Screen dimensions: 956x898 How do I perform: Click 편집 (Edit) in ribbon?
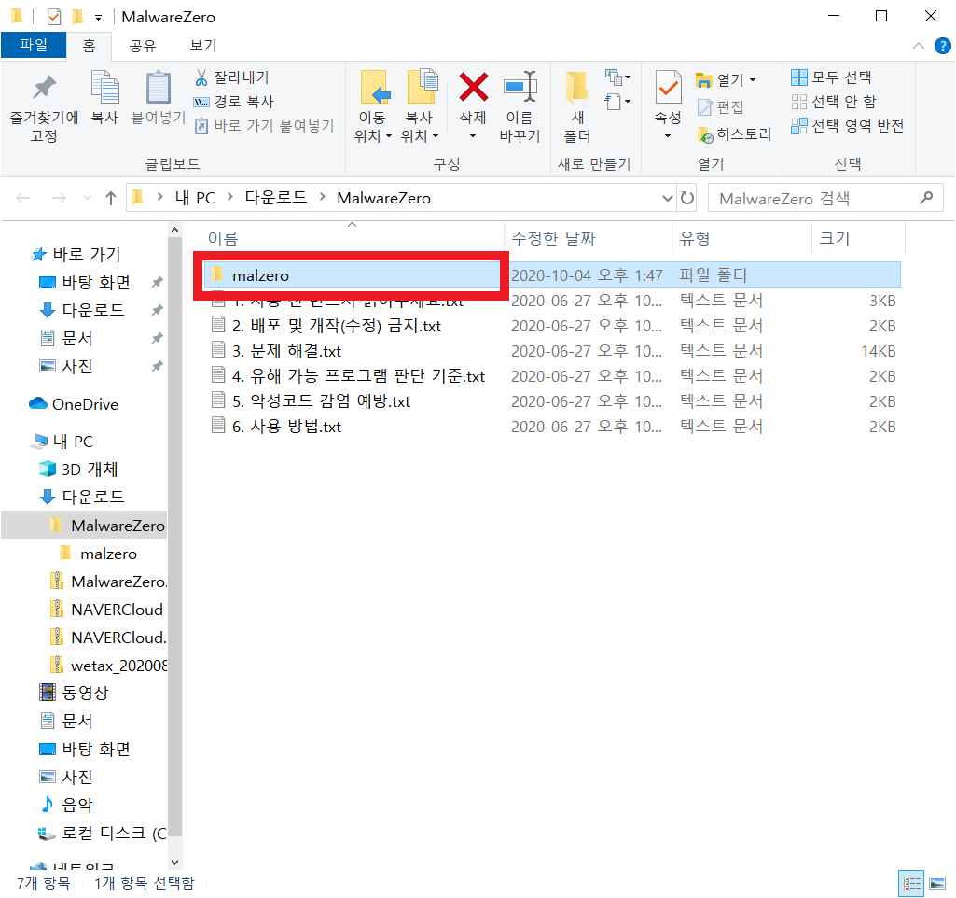(720, 107)
